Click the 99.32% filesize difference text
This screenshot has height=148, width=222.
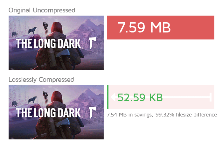[186, 115]
